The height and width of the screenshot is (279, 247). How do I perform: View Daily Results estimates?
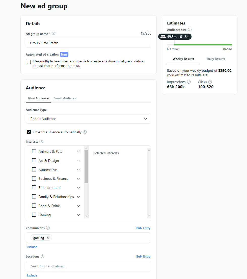(216, 59)
